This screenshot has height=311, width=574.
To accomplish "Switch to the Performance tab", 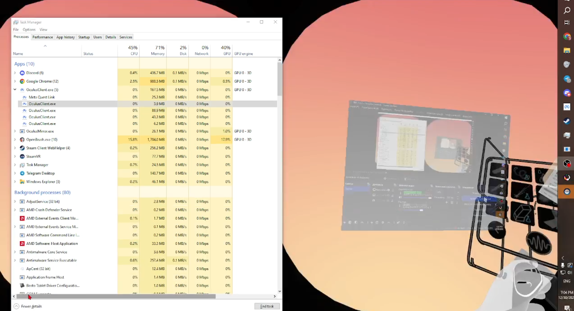I will (x=43, y=37).
